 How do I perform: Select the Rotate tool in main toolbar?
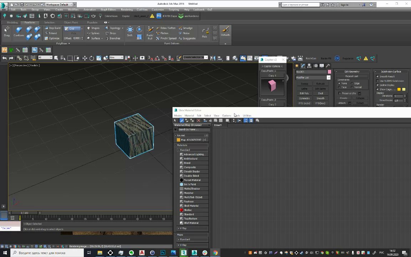click(92, 58)
